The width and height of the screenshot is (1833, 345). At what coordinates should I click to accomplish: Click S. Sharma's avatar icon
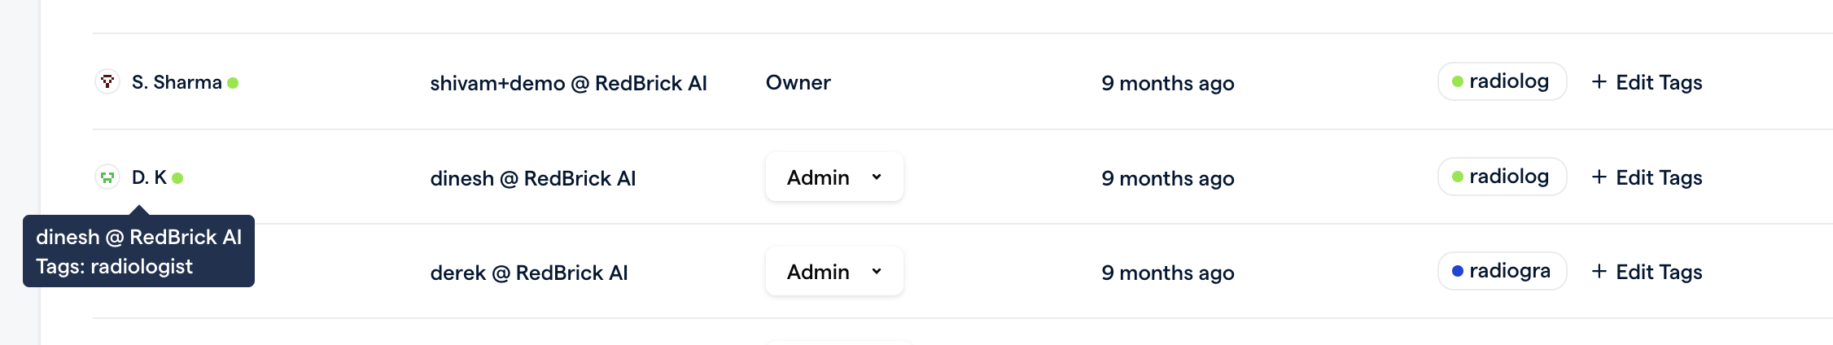[107, 82]
